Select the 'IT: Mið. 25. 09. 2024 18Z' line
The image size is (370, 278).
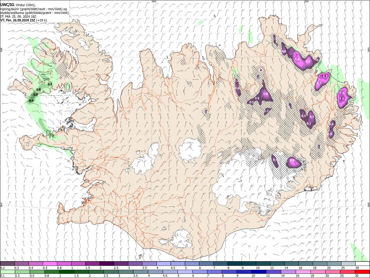tap(18, 17)
